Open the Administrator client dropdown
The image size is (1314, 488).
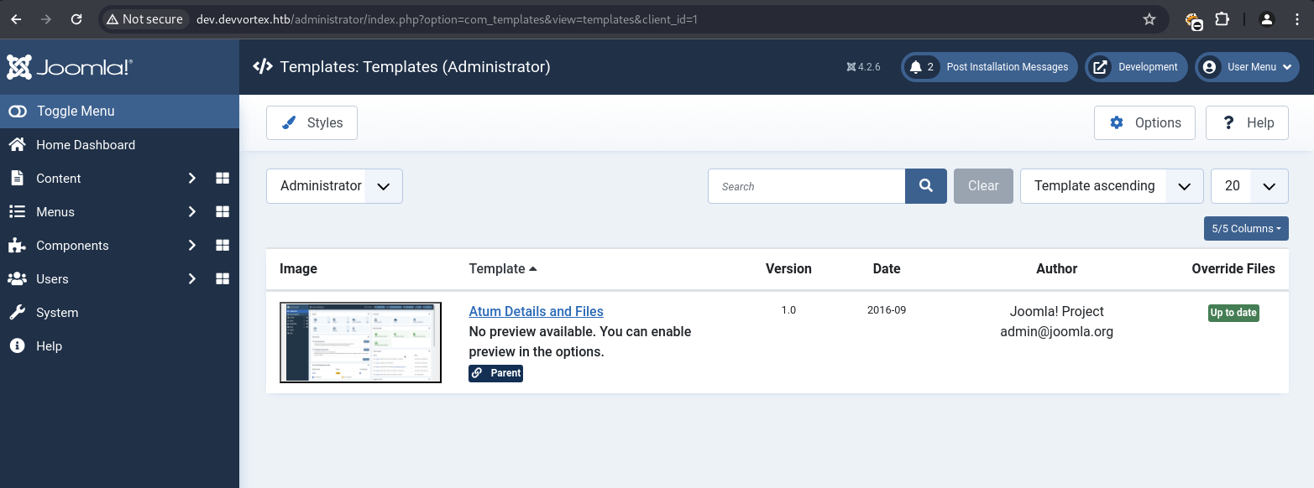[x=334, y=186]
